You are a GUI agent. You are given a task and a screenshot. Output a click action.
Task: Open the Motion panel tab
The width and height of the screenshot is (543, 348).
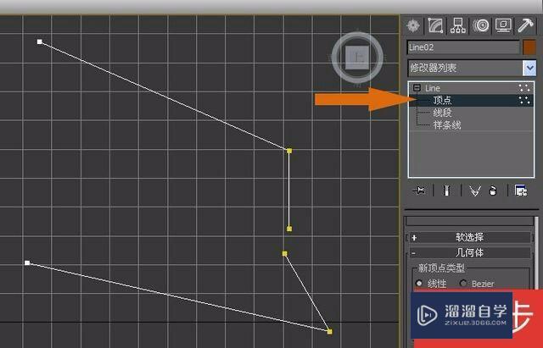click(481, 25)
